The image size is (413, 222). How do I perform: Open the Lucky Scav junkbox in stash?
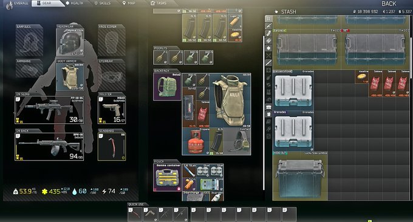(300, 175)
